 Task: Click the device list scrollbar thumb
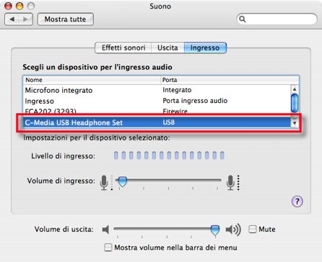(295, 103)
